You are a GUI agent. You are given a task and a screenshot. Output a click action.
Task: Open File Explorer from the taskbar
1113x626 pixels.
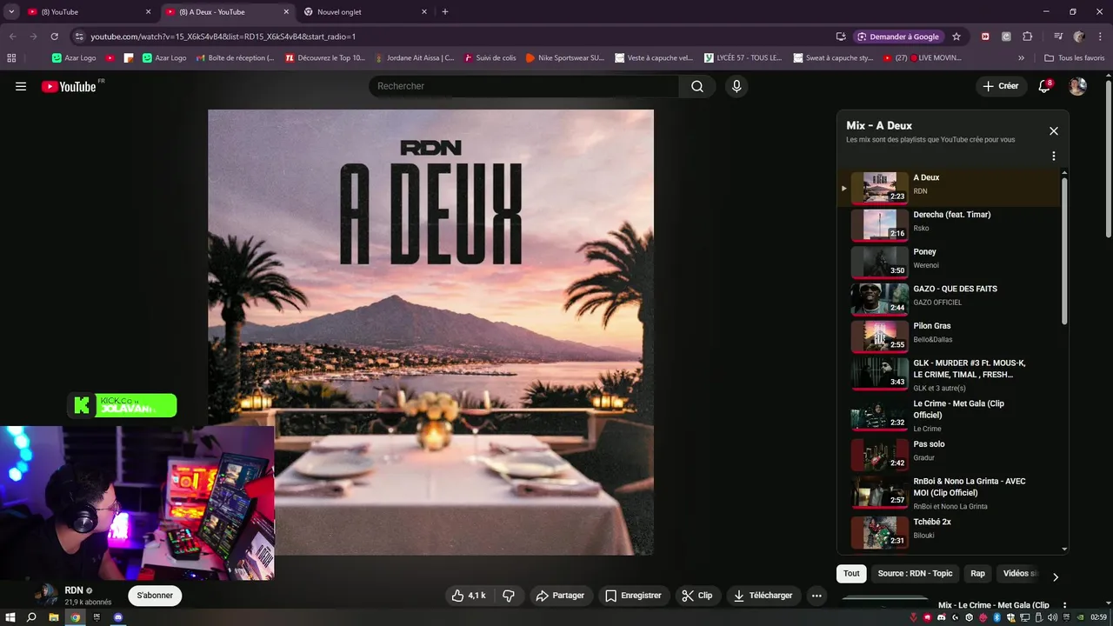point(53,617)
